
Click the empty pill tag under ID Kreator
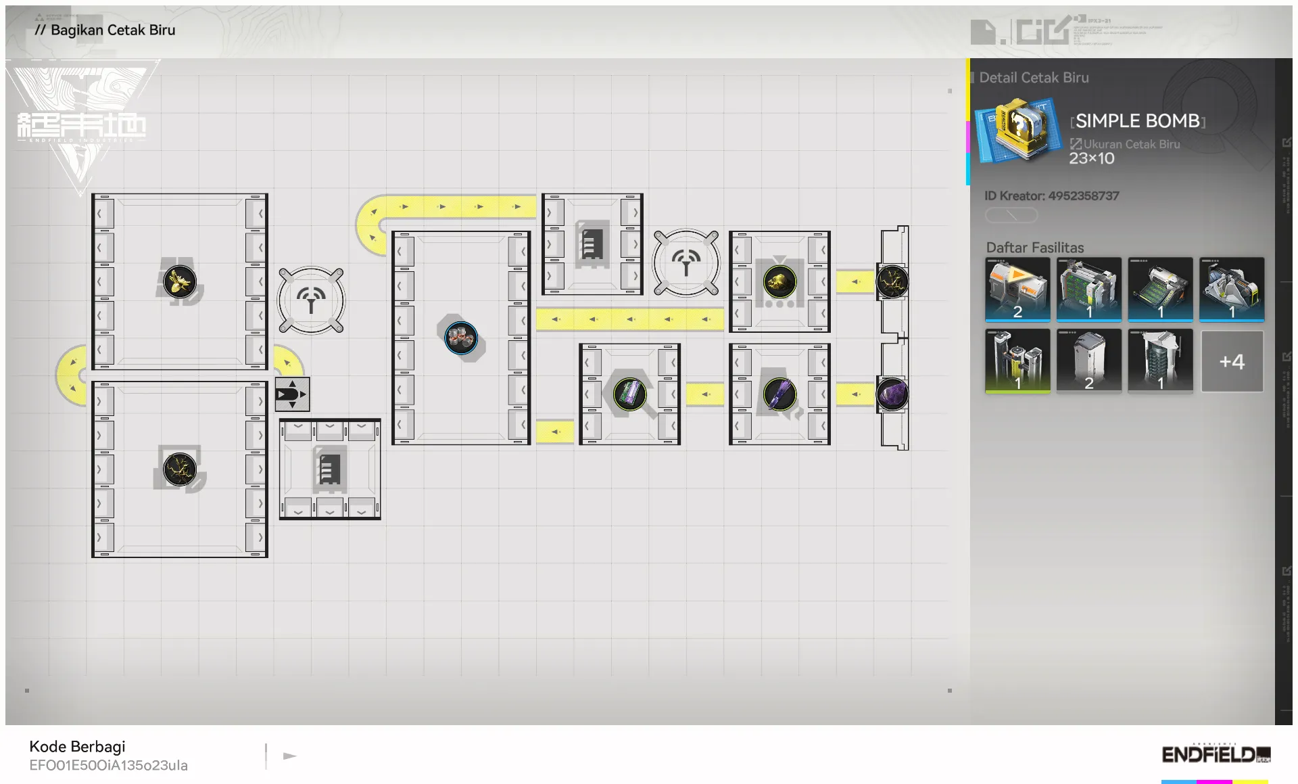coord(1011,215)
